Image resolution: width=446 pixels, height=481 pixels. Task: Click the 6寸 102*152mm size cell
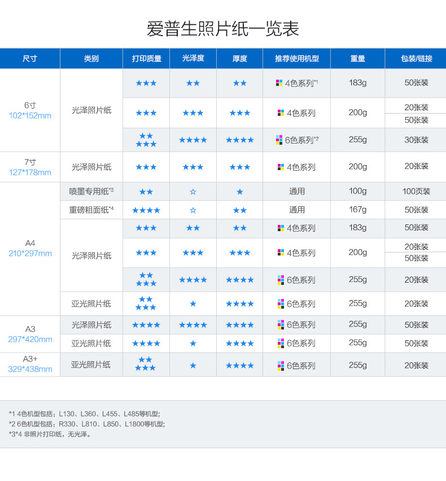click(30, 110)
